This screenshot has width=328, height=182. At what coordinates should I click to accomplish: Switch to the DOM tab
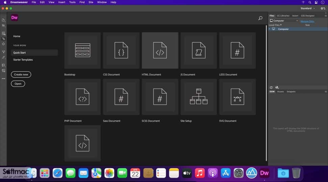point(272,92)
